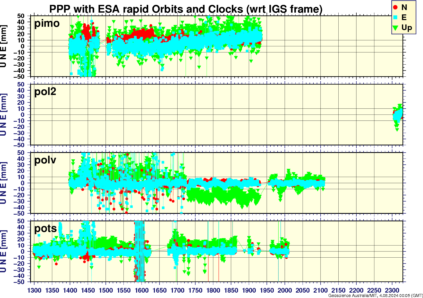Click x-axis tick label 2250
The height and width of the screenshot is (298, 423).
[x=374, y=290]
